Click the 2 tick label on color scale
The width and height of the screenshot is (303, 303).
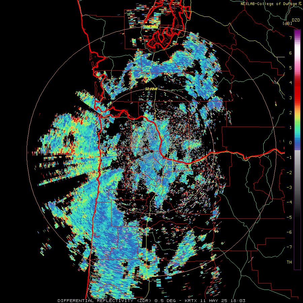coord(291,113)
